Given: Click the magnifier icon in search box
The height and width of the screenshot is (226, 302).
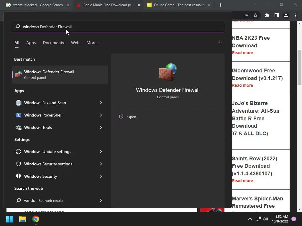Looking at the screenshot, I should [18, 26].
